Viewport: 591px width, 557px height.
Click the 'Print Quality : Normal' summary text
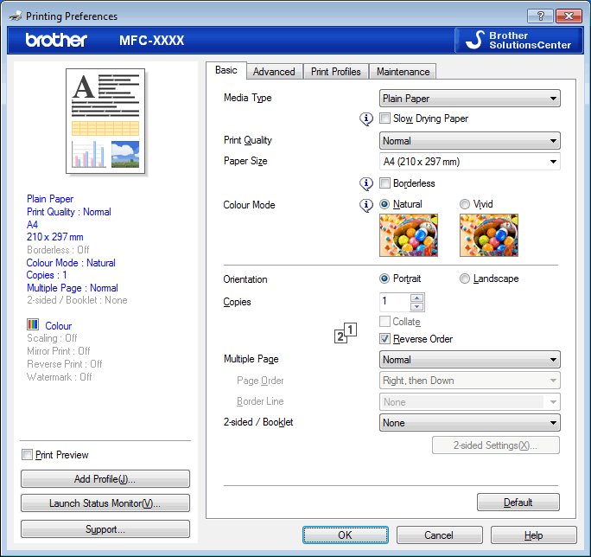pyautogui.click(x=69, y=212)
